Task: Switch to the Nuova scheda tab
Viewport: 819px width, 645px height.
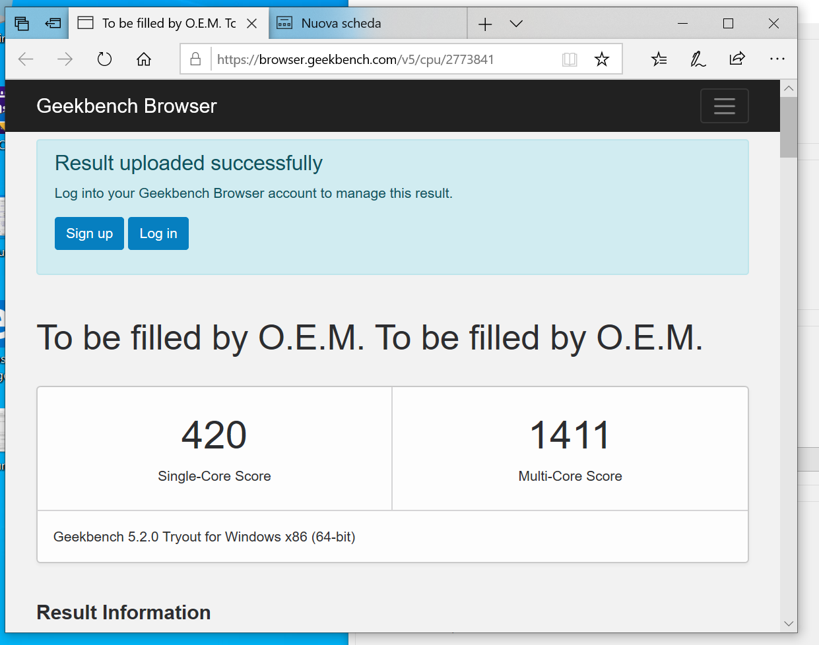Action: (x=368, y=24)
